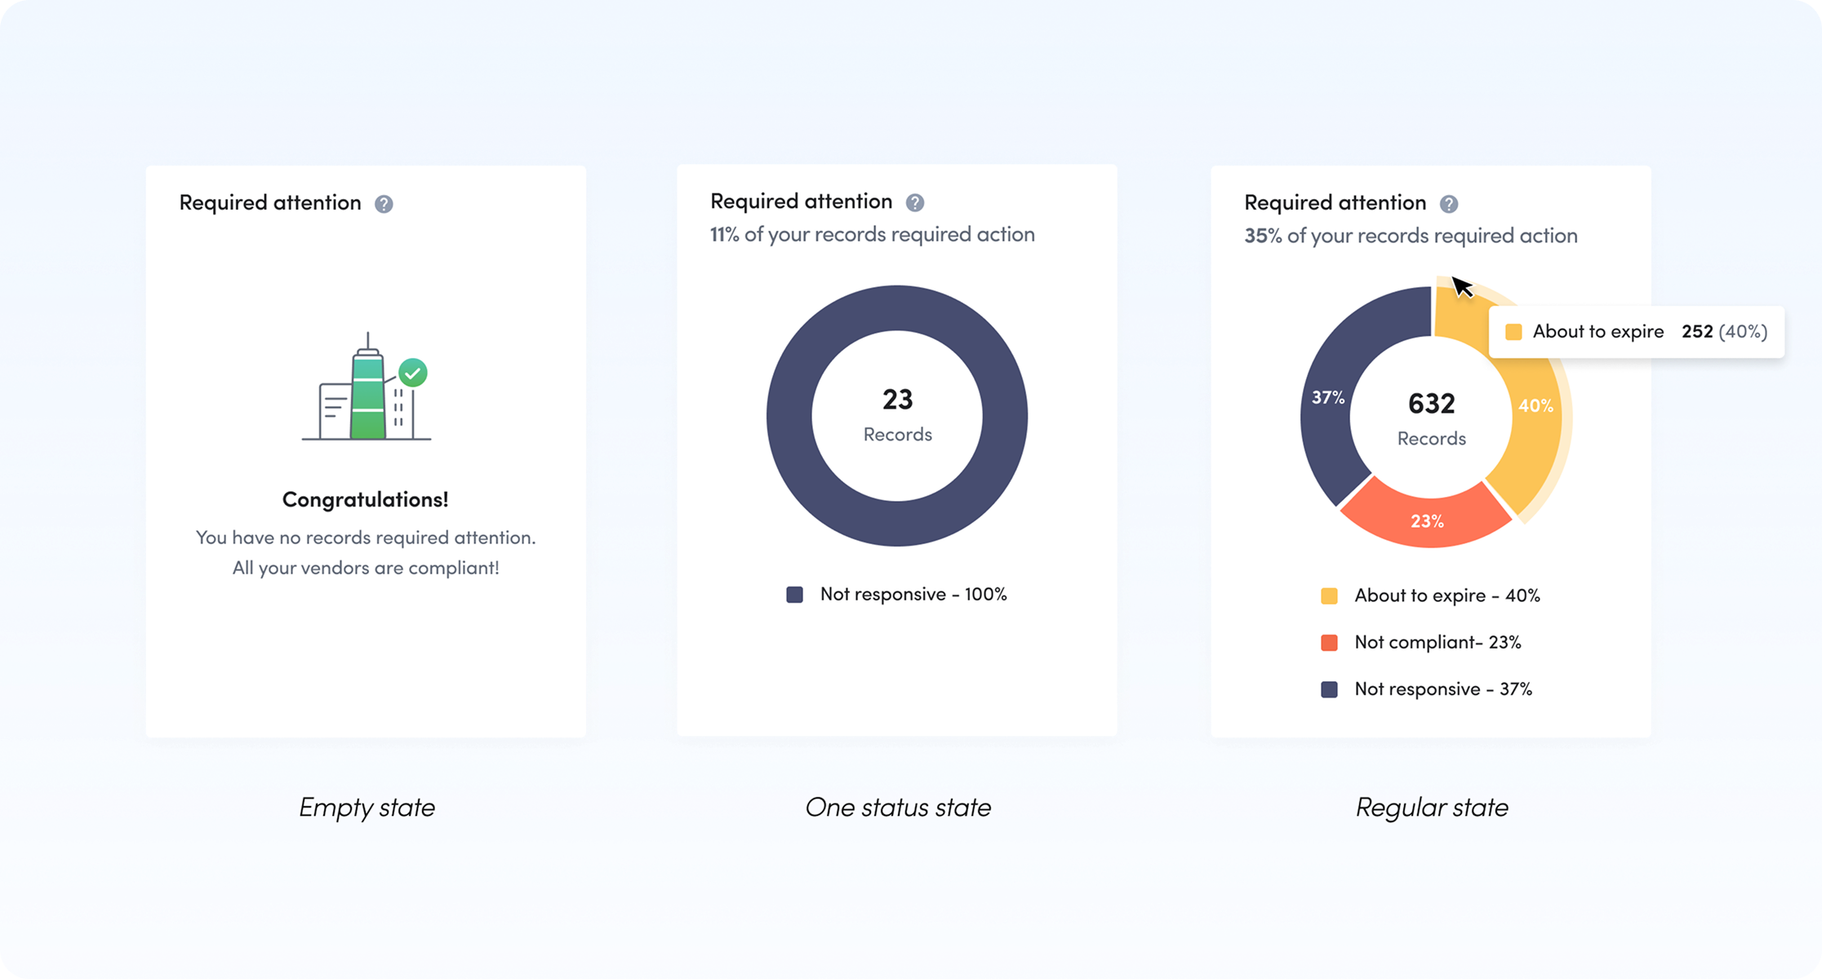Image resolution: width=1822 pixels, height=979 pixels.
Task: Click the Required attention heading on middle card
Action: (x=801, y=201)
